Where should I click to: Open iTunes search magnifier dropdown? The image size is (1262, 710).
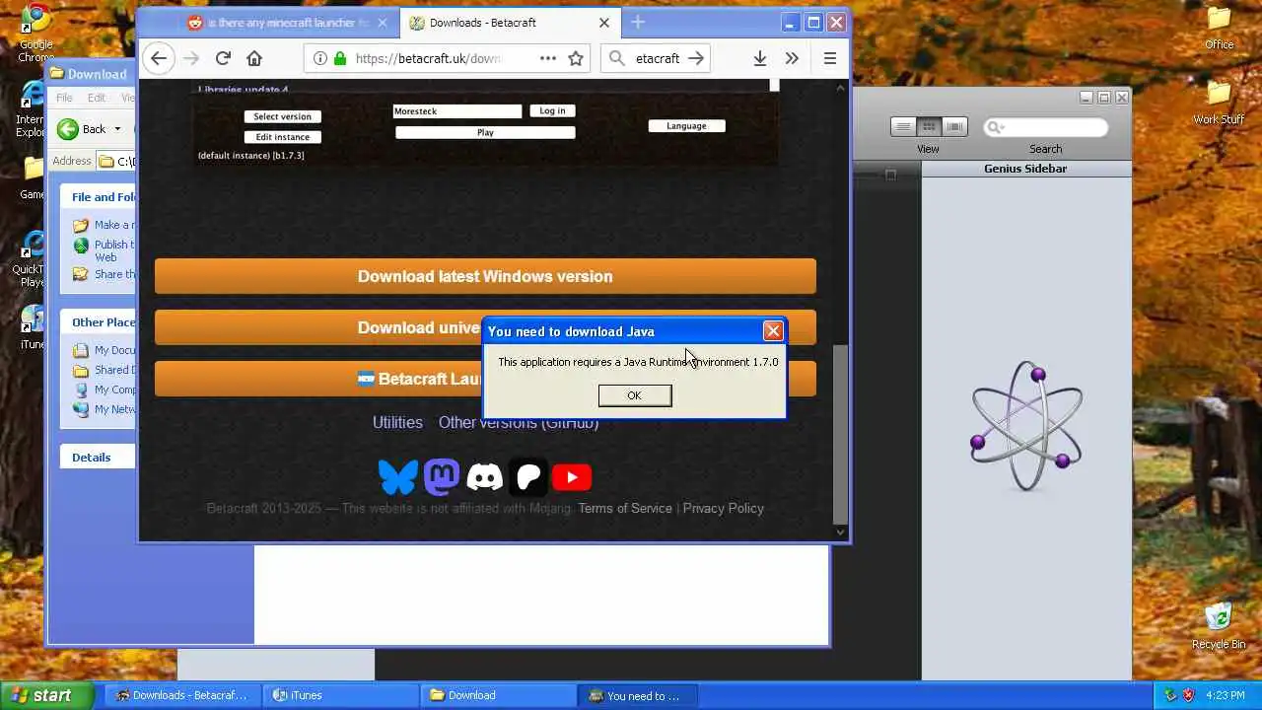click(x=994, y=127)
